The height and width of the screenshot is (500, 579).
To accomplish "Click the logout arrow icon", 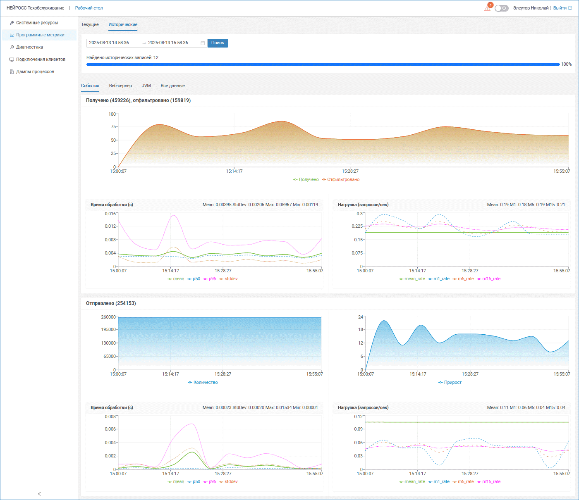I will click(x=570, y=8).
